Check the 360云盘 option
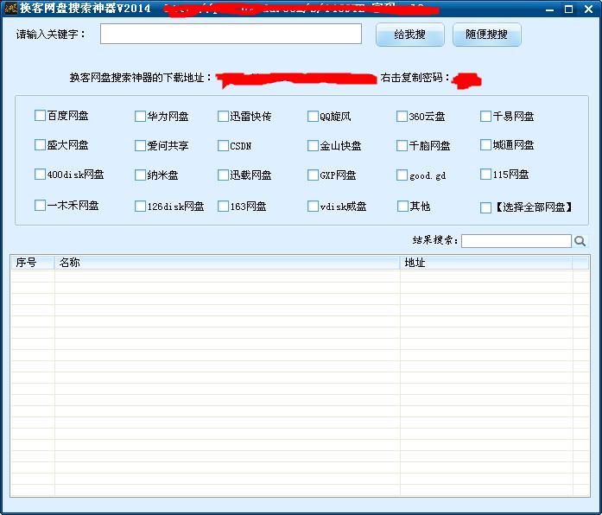 pos(402,116)
